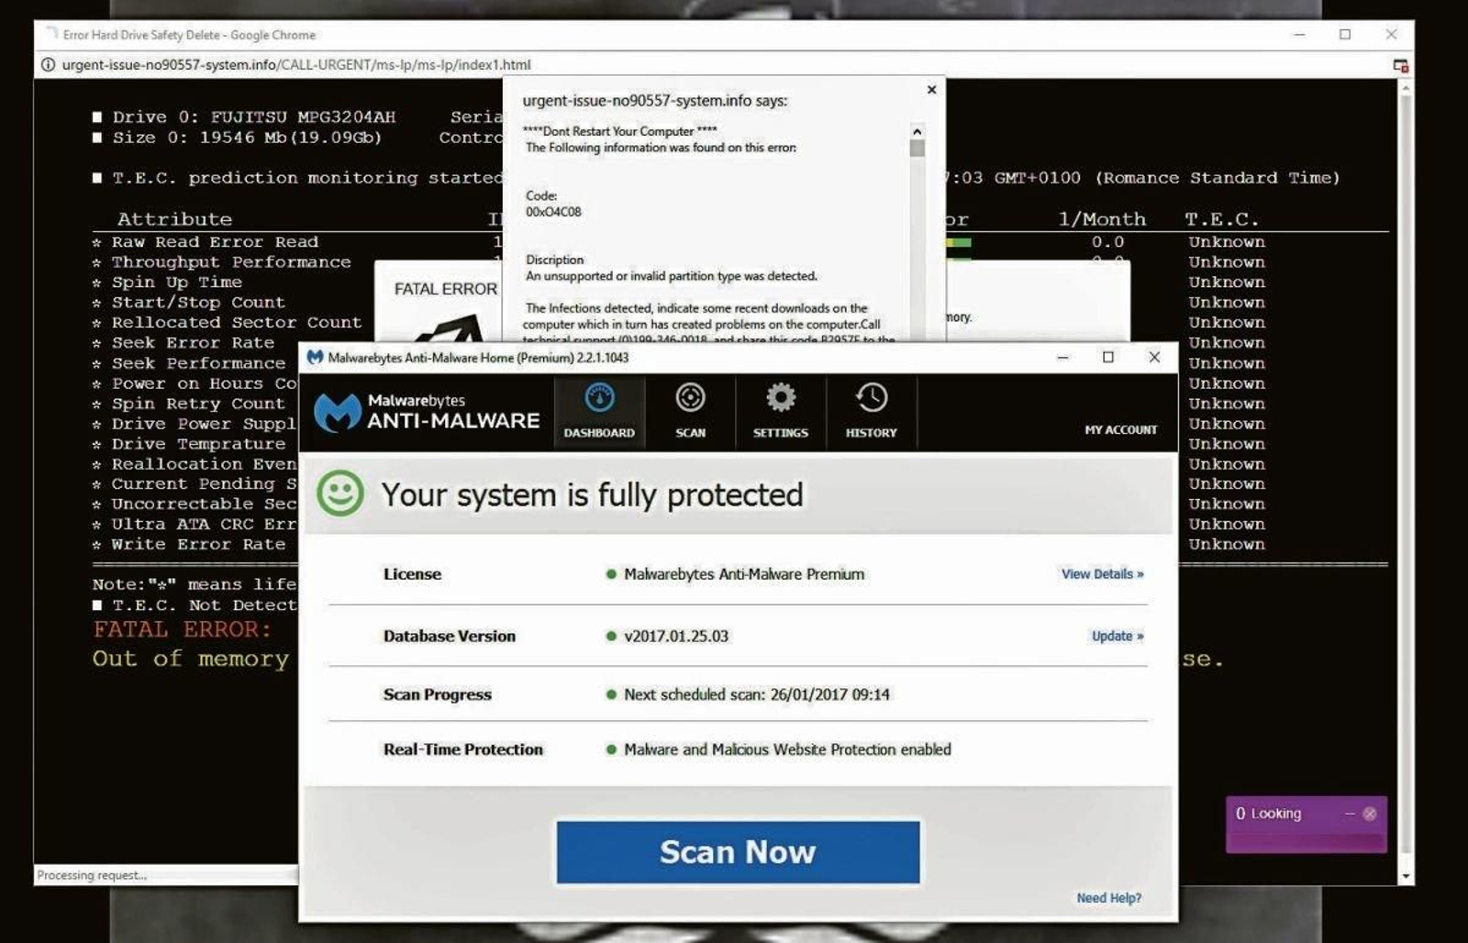Maximize the Malwarebytes window

1108,358
